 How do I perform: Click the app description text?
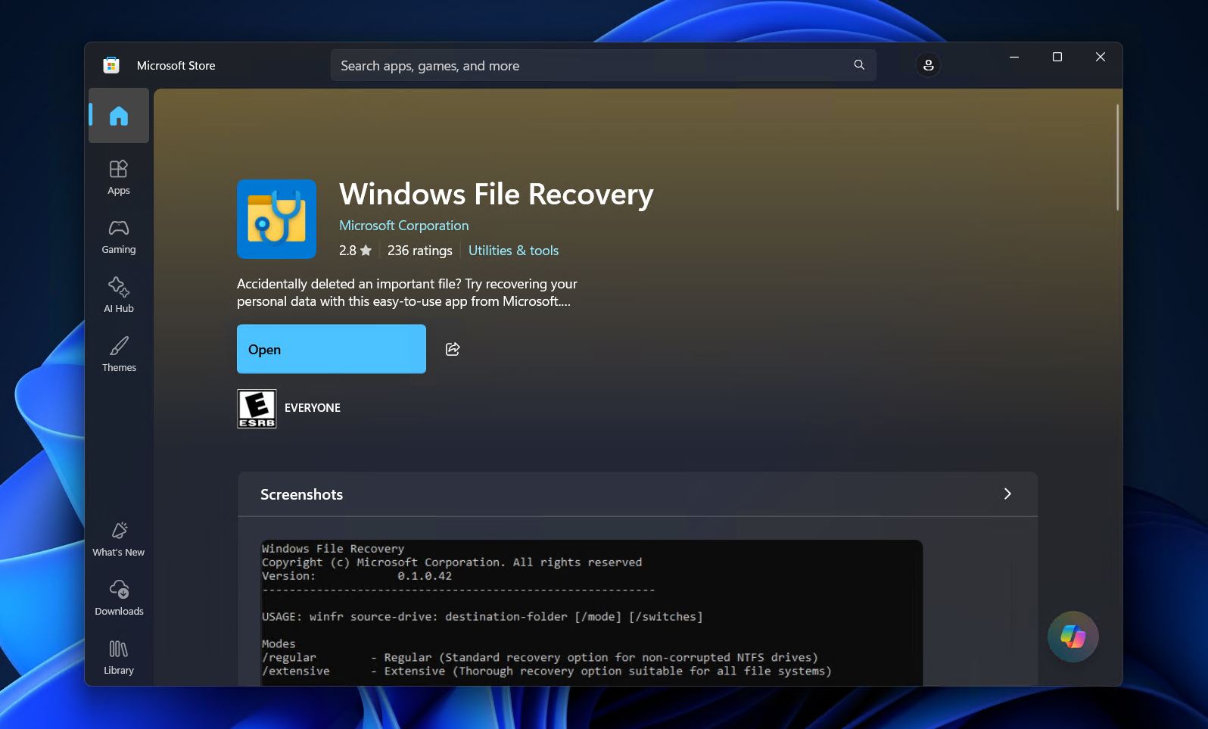point(407,292)
